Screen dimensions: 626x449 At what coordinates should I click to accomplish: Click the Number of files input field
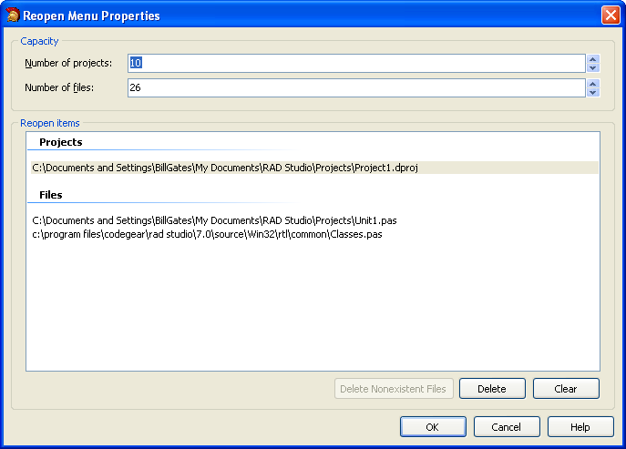tap(355, 87)
